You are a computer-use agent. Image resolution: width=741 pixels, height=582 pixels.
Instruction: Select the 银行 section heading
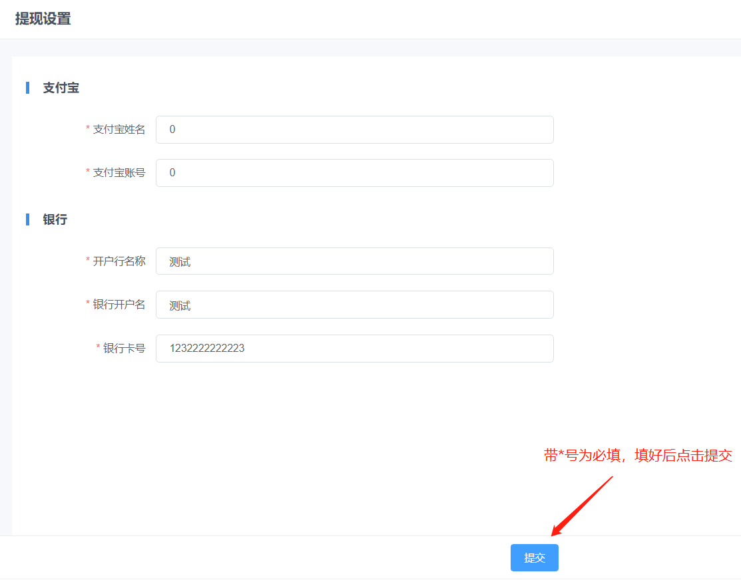coord(55,219)
